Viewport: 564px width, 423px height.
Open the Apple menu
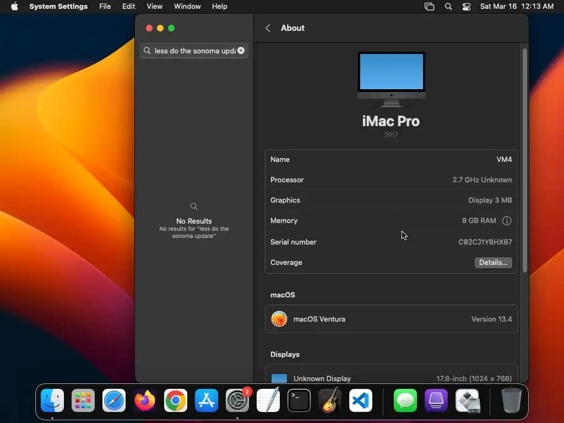[x=14, y=7]
